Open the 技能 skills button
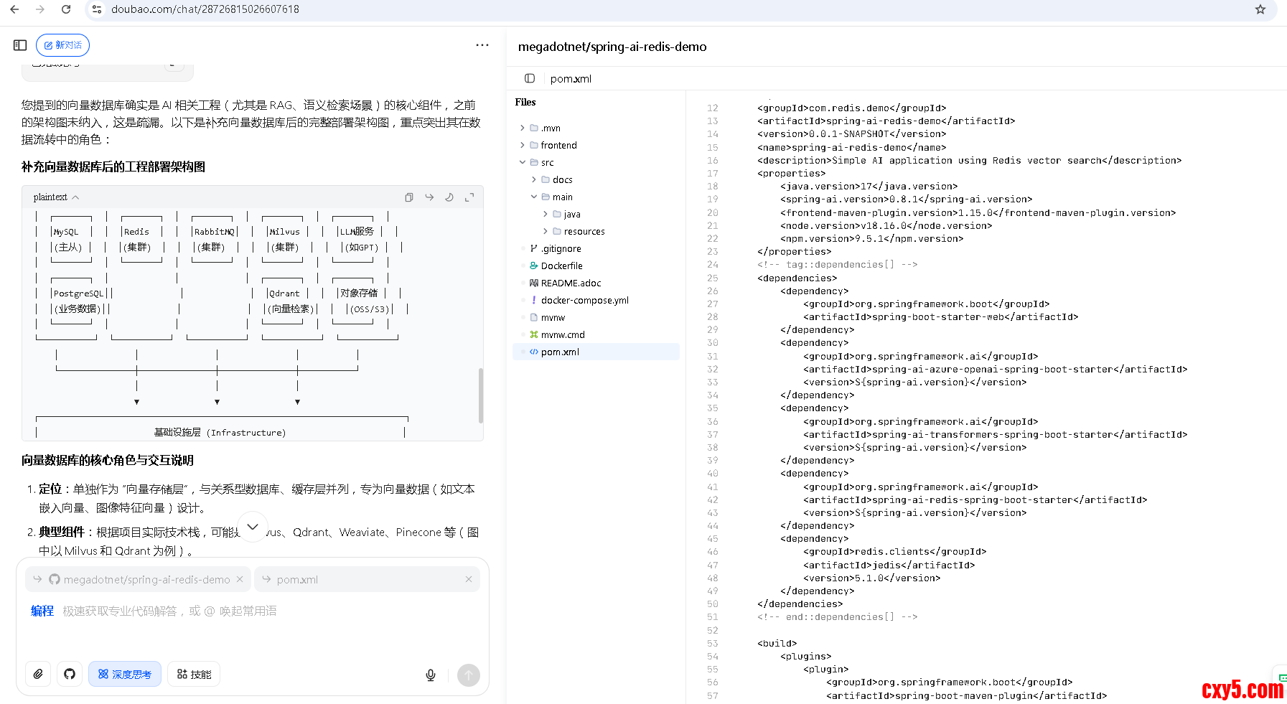 point(194,674)
